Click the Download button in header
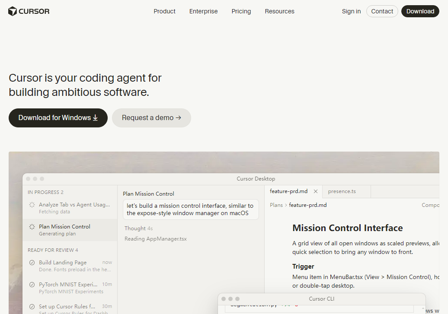448x314 pixels. pyautogui.click(x=420, y=11)
